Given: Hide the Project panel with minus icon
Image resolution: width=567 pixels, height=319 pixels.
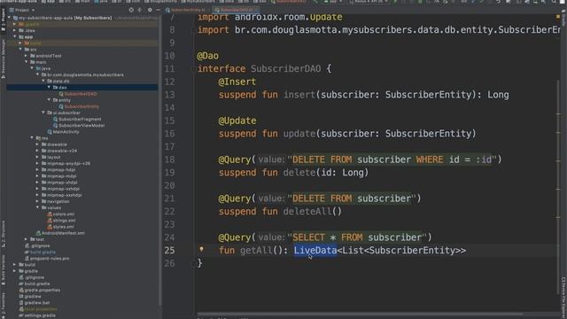Looking at the screenshot, I should pyautogui.click(x=158, y=10).
